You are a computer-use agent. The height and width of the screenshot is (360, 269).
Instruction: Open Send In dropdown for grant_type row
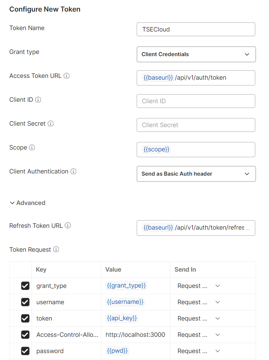[x=217, y=286]
